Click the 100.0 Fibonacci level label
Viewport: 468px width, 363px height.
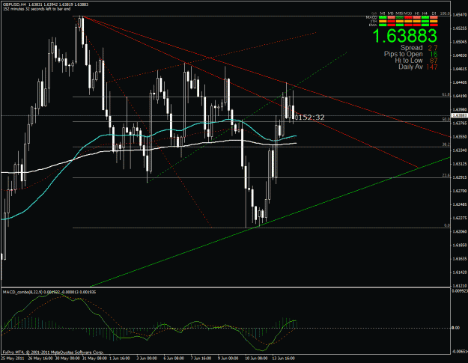(x=445, y=13)
